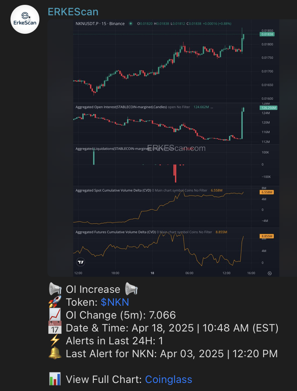This screenshot has width=297, height=391.
Task: Click the bar chart emoji before View Full Chart
Action: click(55, 379)
